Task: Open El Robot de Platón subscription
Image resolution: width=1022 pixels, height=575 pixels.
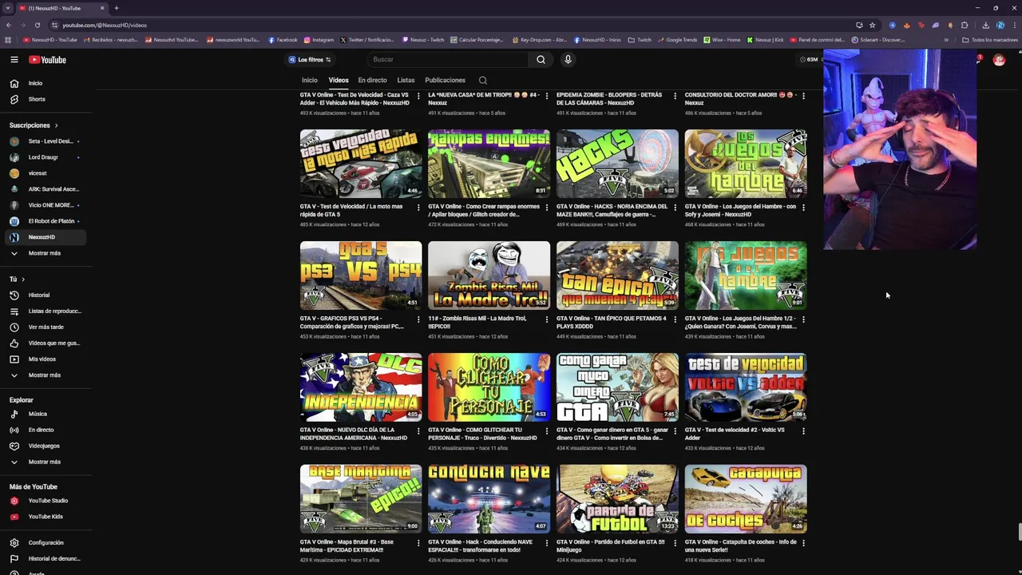Action: pos(46,221)
